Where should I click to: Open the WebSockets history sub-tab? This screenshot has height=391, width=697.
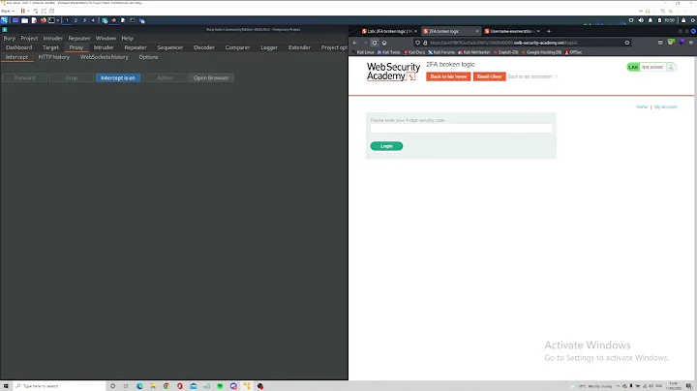coord(104,57)
